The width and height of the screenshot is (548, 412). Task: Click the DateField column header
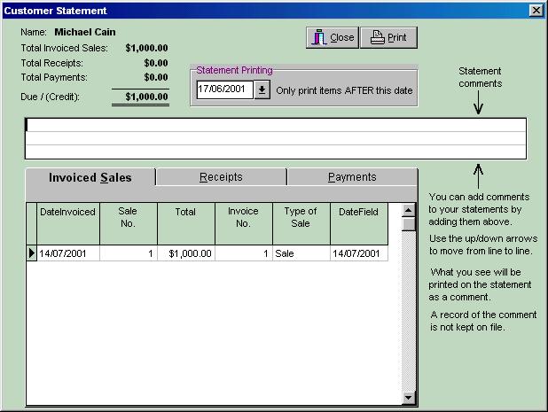coord(359,224)
